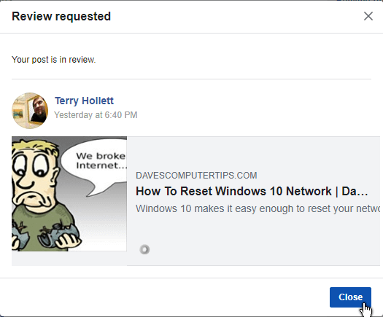Click the framed painting in profile photo
This screenshot has height=317, width=383.
click(18, 113)
